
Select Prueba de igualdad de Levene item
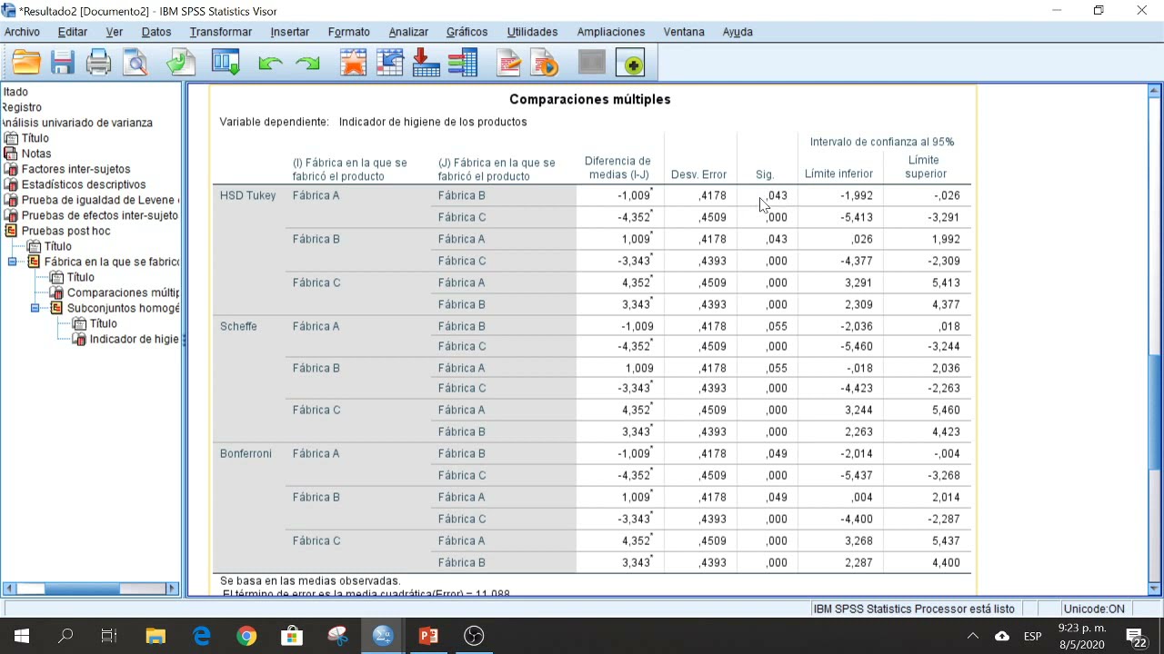click(x=92, y=200)
